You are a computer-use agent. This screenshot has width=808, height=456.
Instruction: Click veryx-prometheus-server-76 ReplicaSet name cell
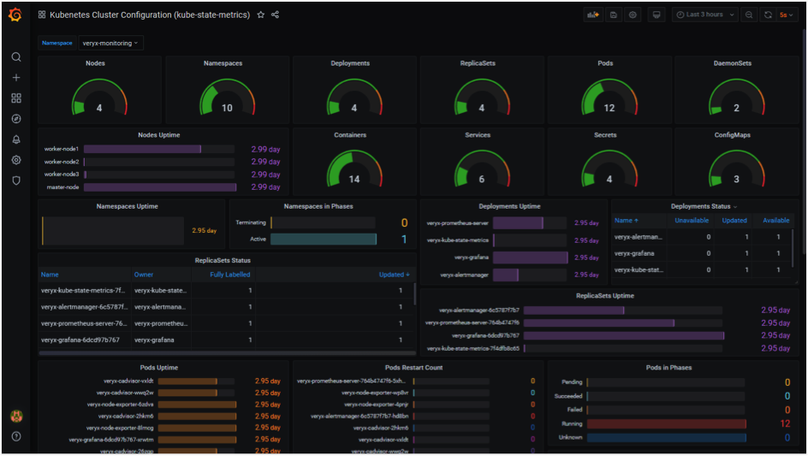coord(84,323)
